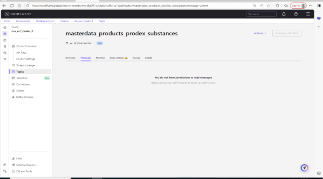Open Tableflow in sidebar

tap(22, 78)
